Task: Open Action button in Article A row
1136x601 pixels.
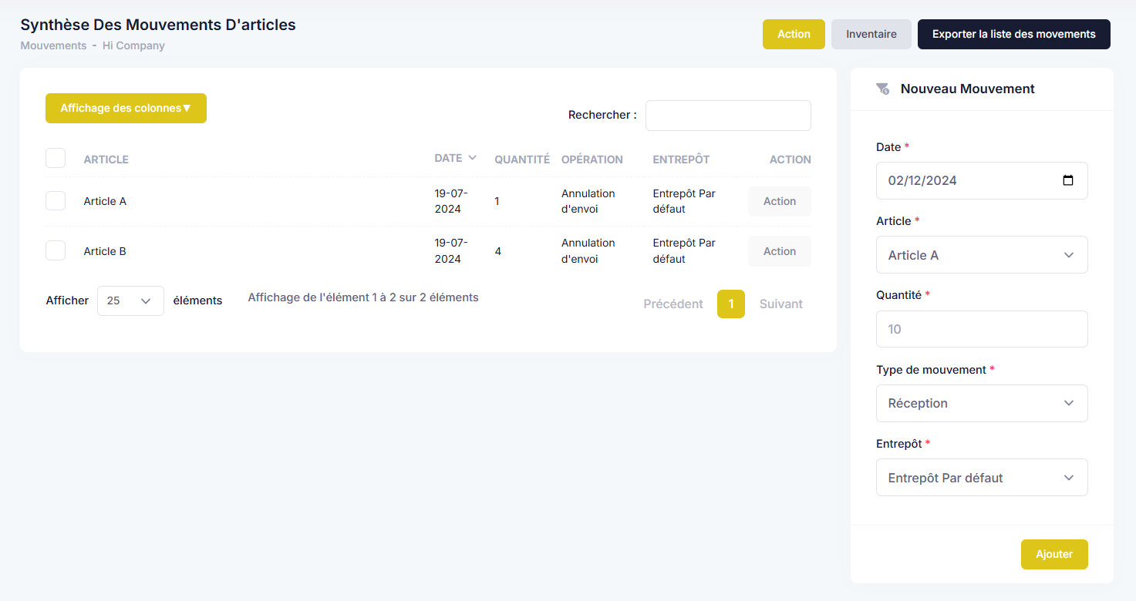Action: pyautogui.click(x=780, y=201)
